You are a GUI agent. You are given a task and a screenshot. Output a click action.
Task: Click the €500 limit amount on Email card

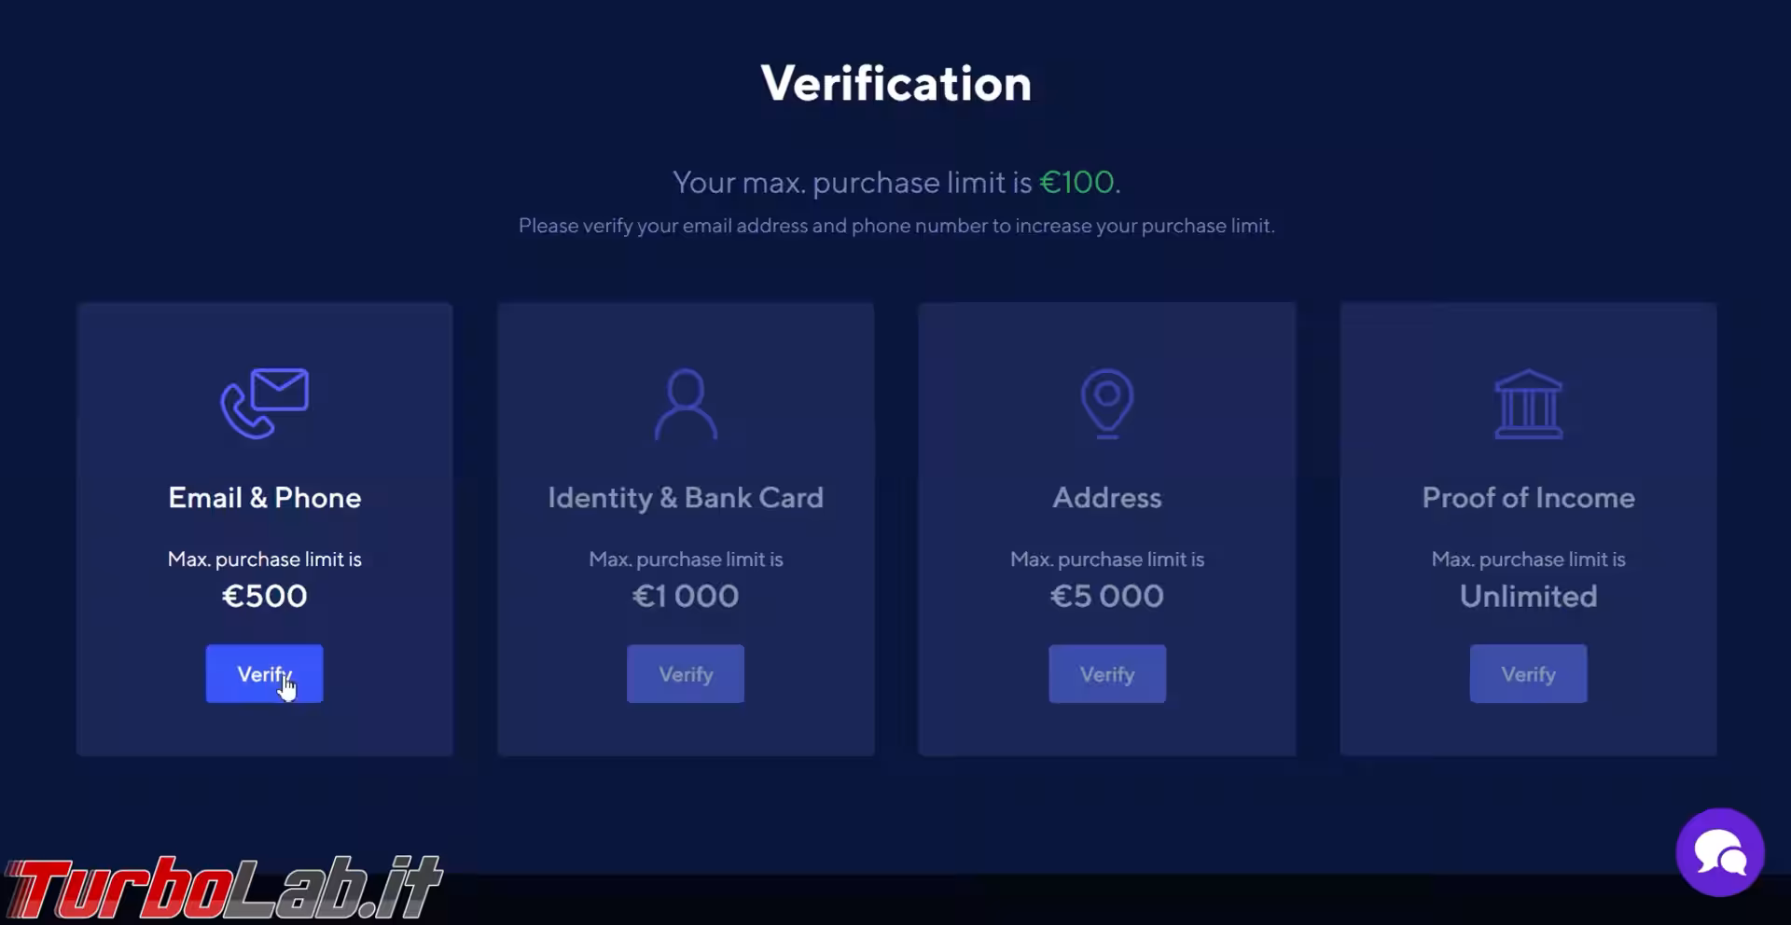pyautogui.click(x=264, y=596)
